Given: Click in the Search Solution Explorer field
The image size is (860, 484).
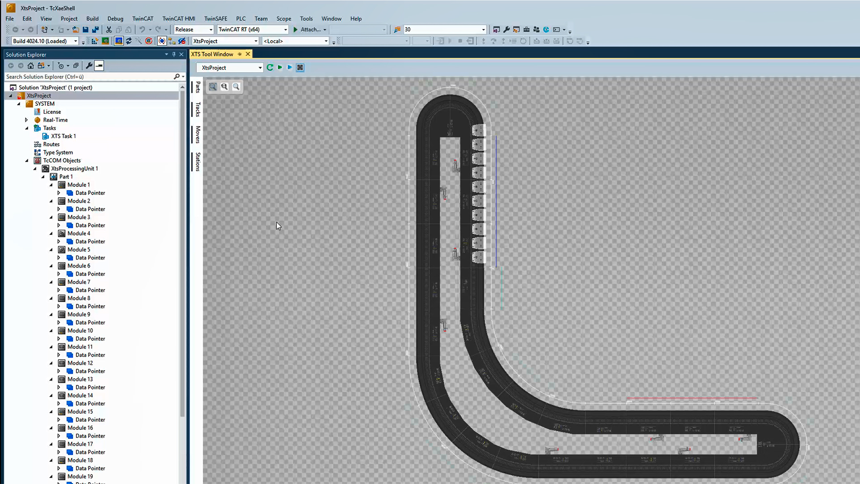Looking at the screenshot, I should (x=90, y=77).
